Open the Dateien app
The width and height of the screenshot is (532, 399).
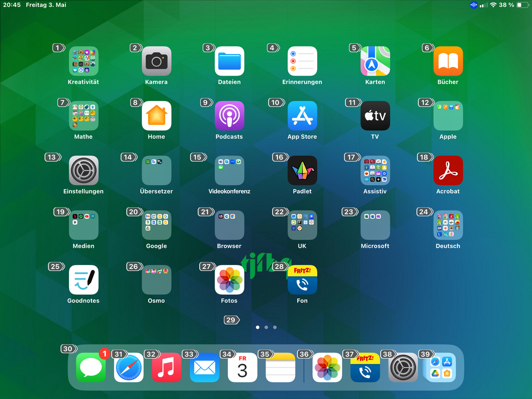[229, 61]
